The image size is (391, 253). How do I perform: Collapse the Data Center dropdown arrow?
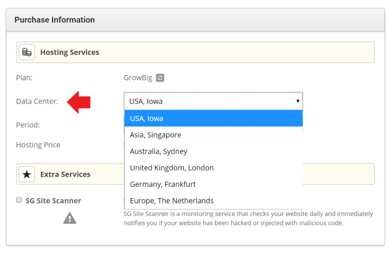point(297,101)
